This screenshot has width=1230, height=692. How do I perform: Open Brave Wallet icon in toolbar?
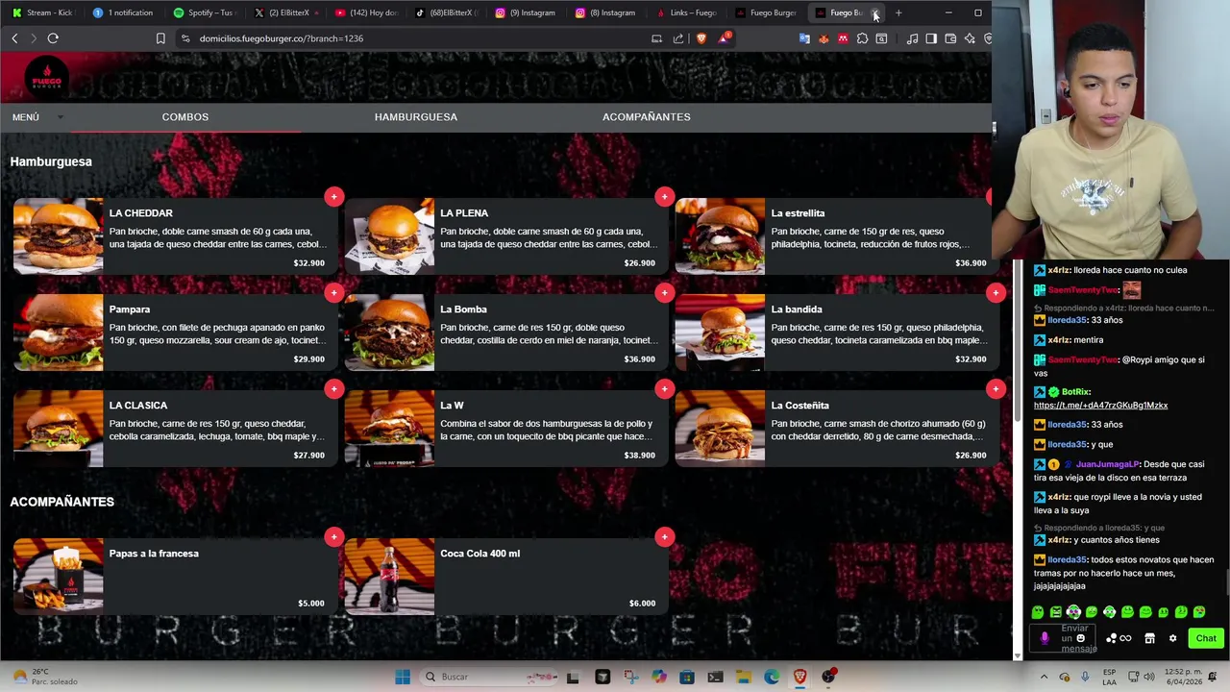coord(950,38)
